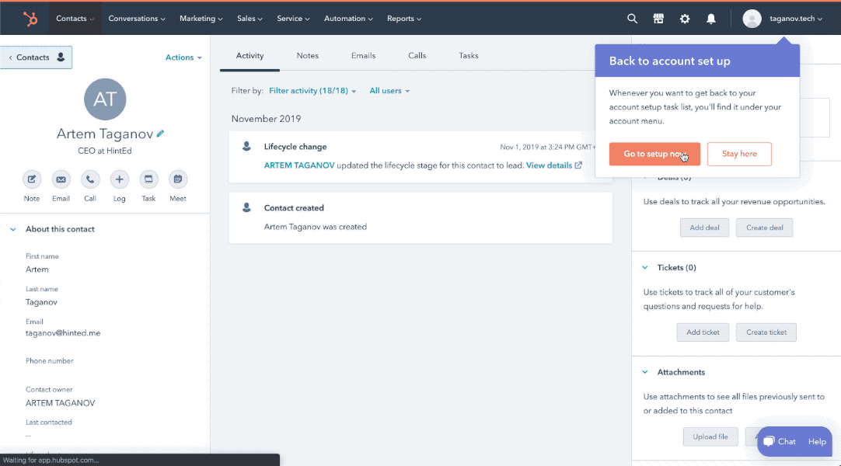The height and width of the screenshot is (466, 841).
Task: Go back to the Contacts list
Action: tap(36, 57)
